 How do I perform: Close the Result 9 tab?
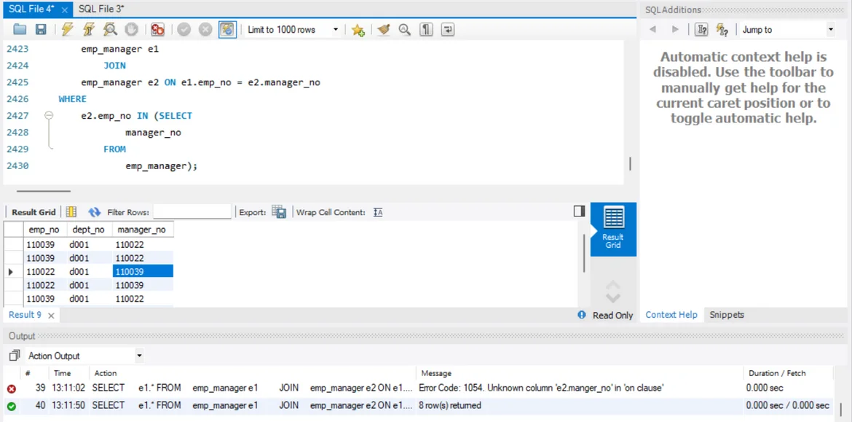pyautogui.click(x=51, y=316)
